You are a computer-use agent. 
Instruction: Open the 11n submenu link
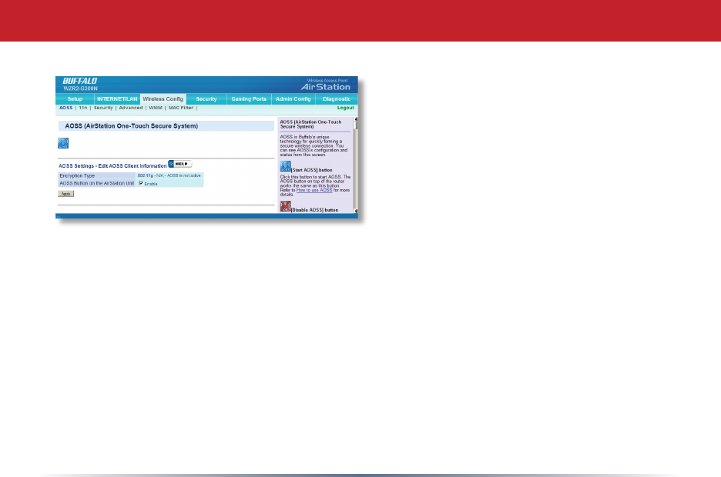click(x=82, y=108)
